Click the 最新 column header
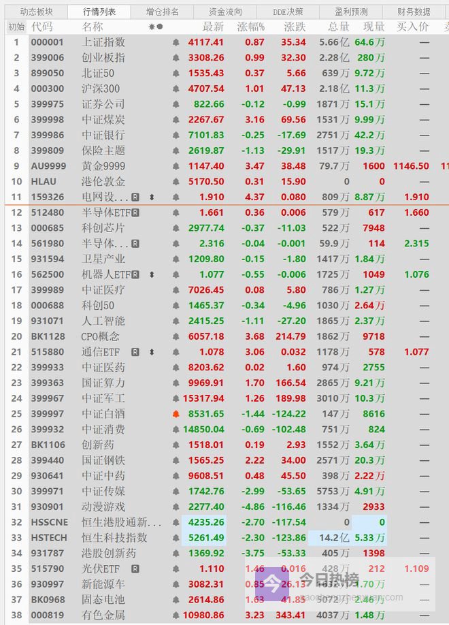Viewport: 449px width, 625px height. coord(213,27)
